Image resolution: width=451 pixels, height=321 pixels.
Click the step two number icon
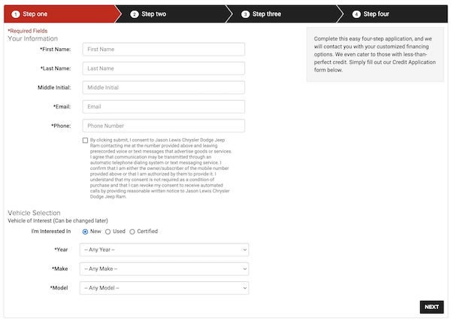[x=135, y=14]
